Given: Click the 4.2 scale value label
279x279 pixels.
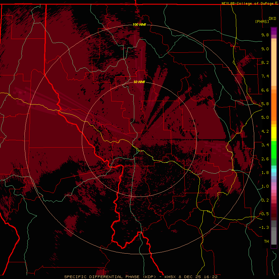Looking at the screenshot, I should click(x=265, y=131).
